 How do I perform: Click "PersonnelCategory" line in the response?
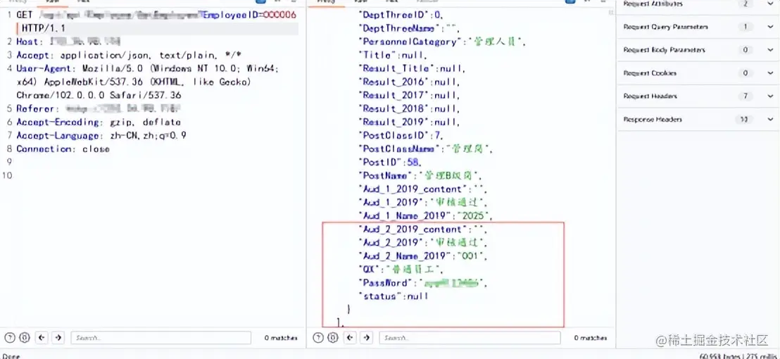441,42
